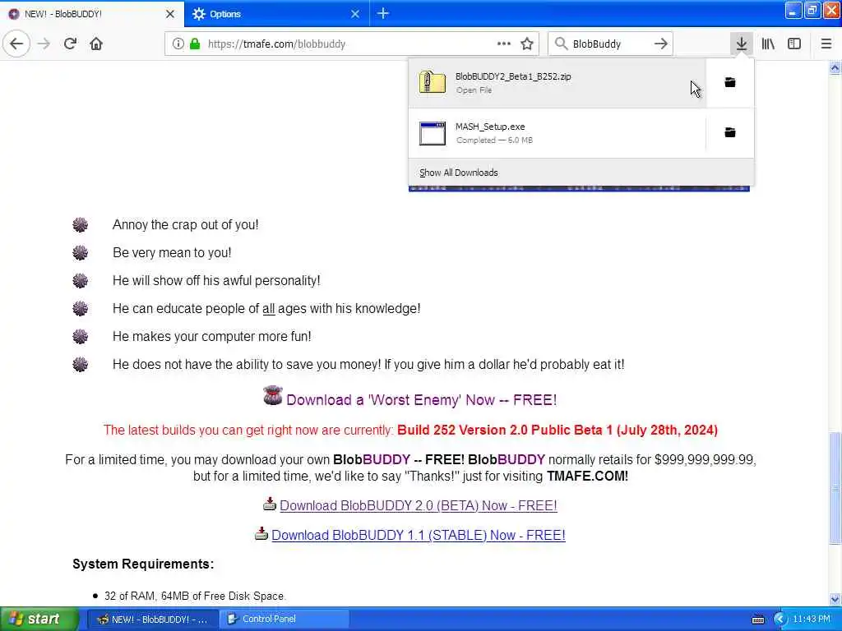The width and height of the screenshot is (842, 631).
Task: Click 'He makes your computer more fun!' text
Action: 211,336
